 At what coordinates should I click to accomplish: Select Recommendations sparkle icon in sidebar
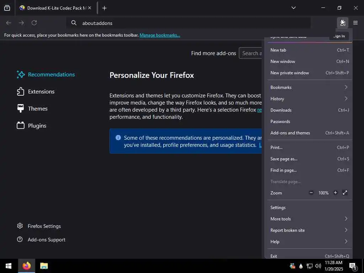pos(21,75)
